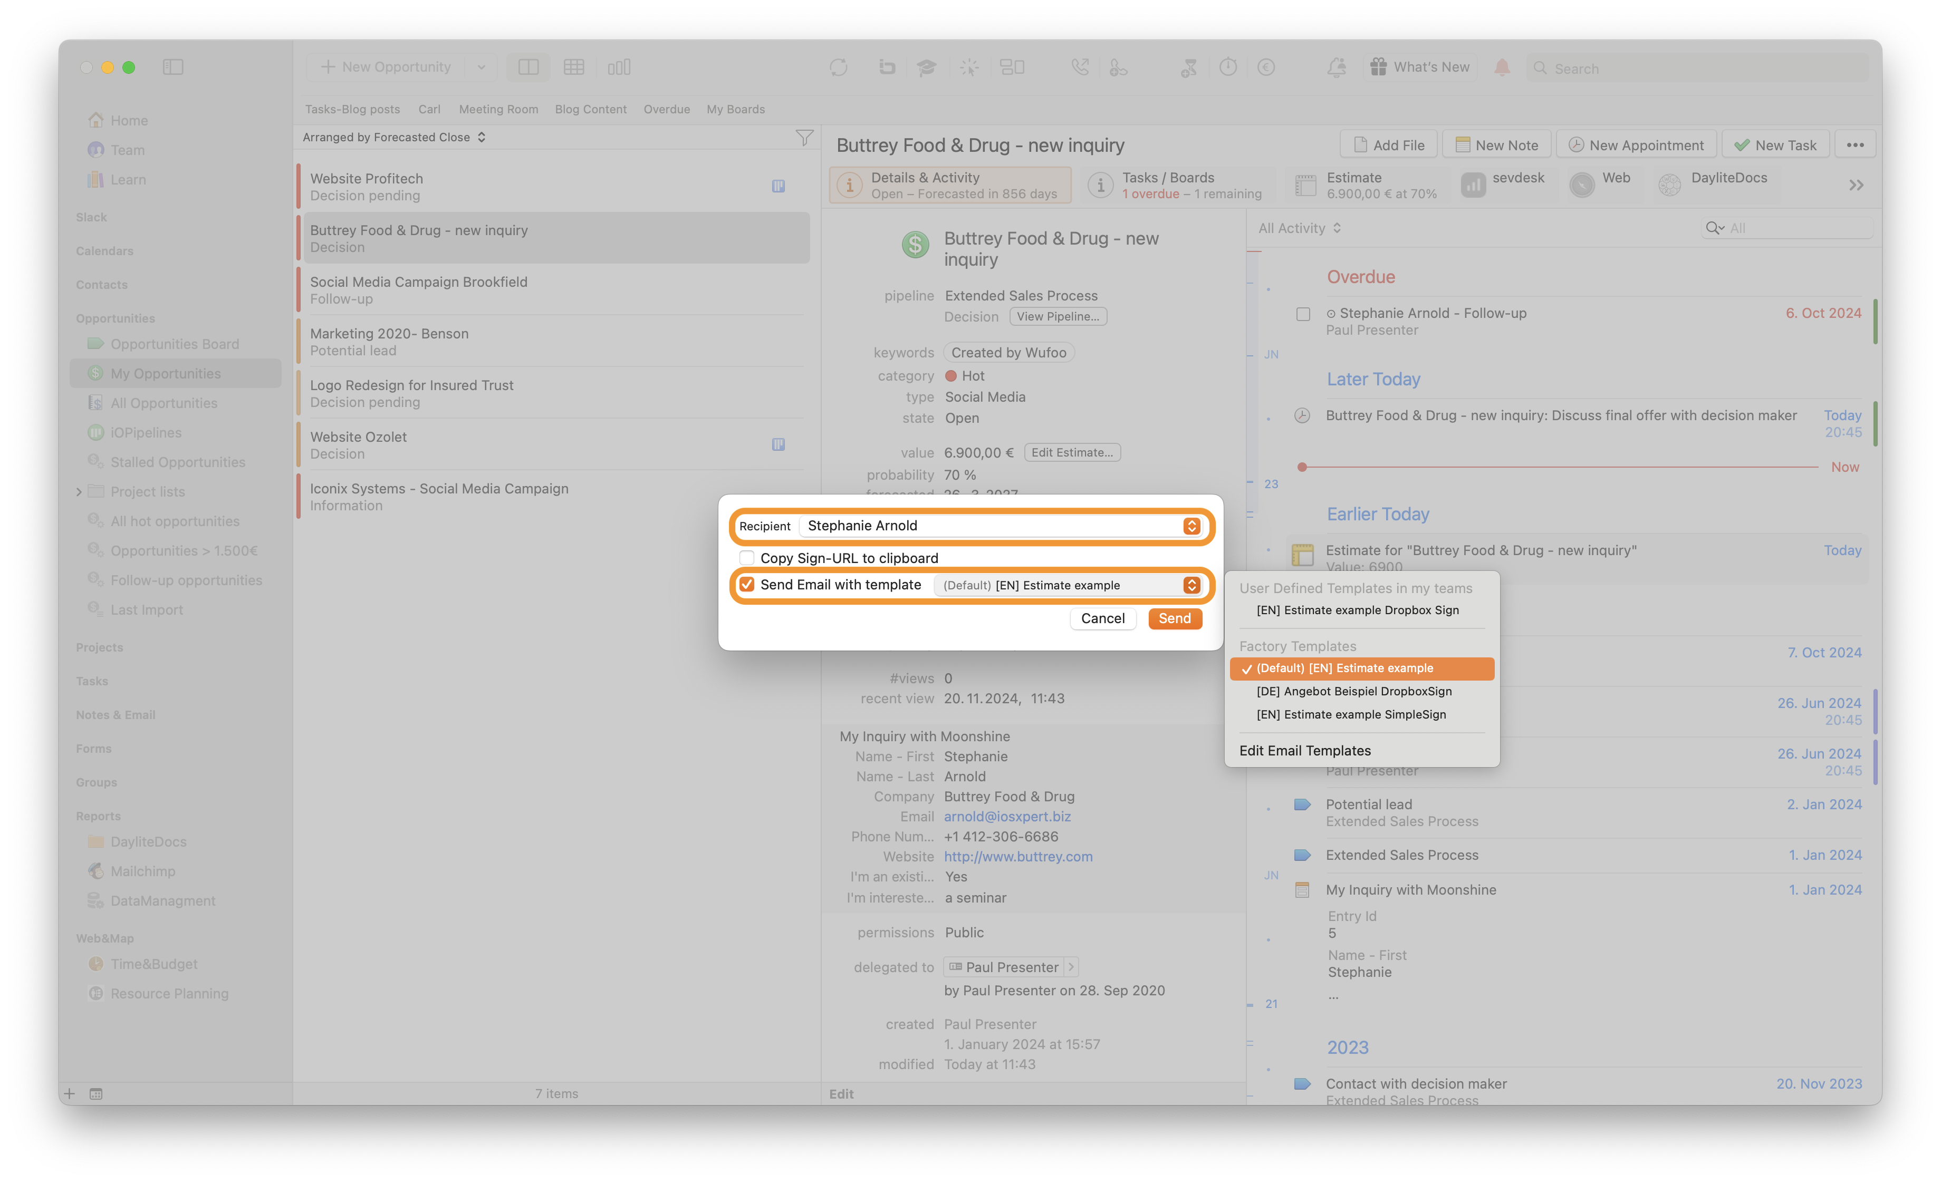Show more tabs with double chevron
This screenshot has width=1941, height=1183.
point(1856,185)
